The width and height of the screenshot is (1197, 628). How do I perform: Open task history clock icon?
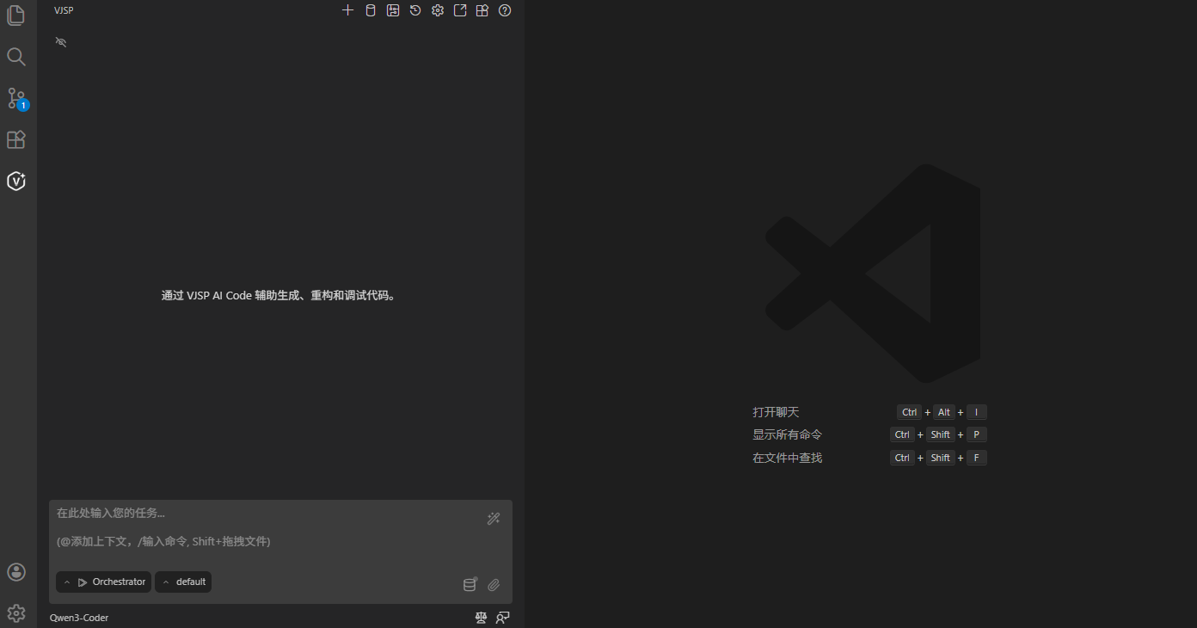(415, 10)
